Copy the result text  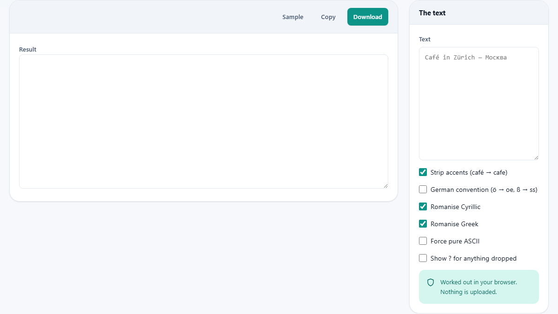pyautogui.click(x=328, y=17)
